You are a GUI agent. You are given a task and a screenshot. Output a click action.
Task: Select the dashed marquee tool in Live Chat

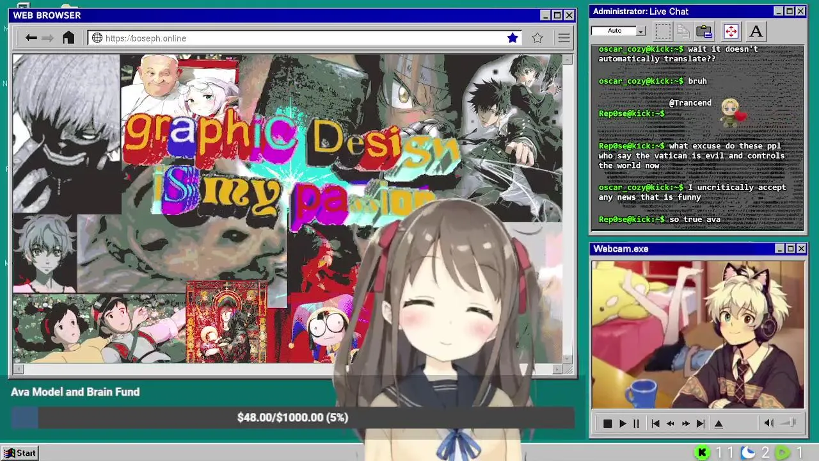[x=663, y=31]
